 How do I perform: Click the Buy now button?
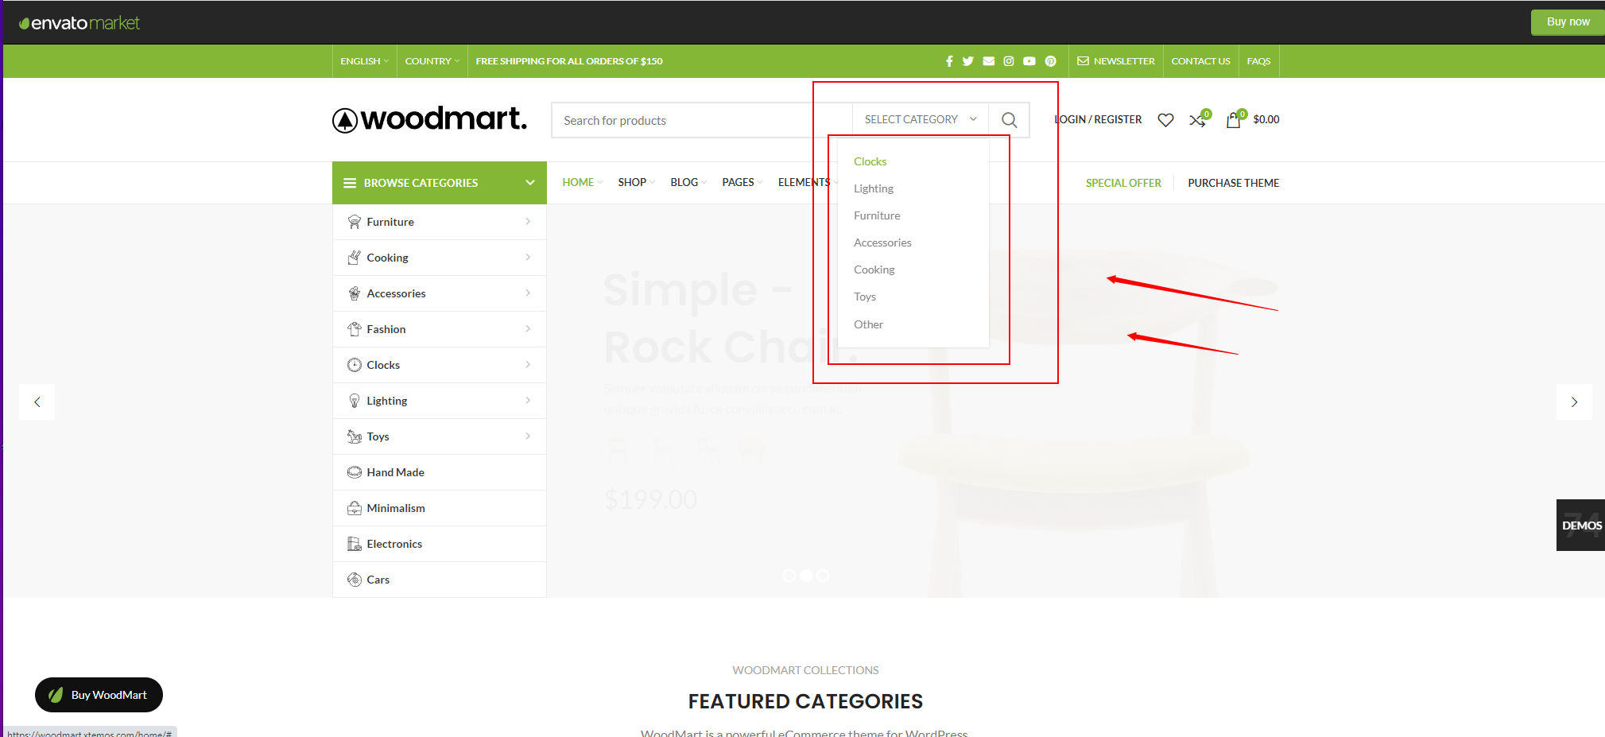point(1568,22)
